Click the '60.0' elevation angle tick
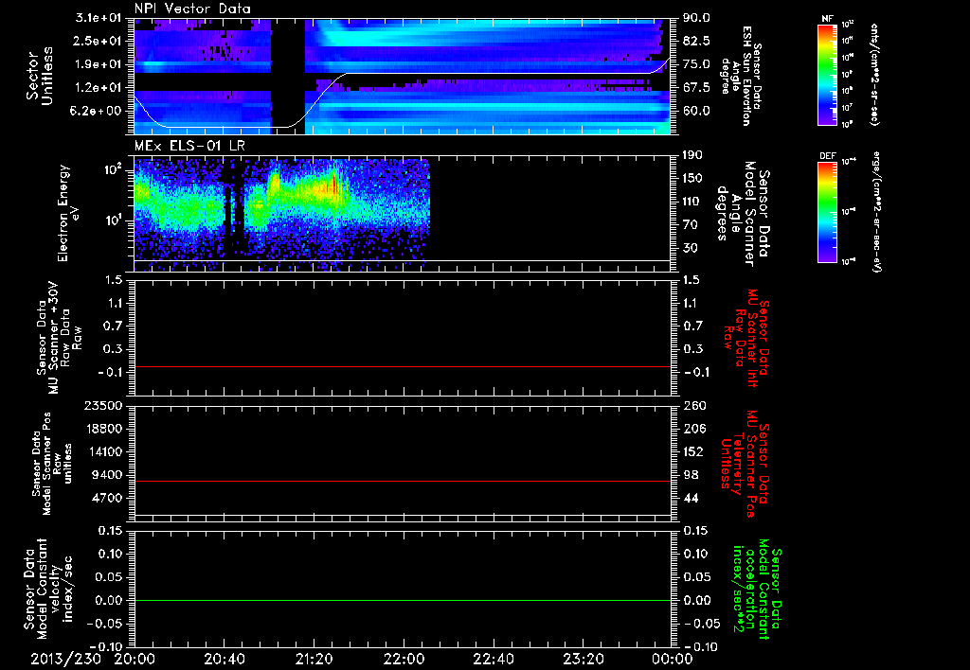 pyautogui.click(x=696, y=111)
